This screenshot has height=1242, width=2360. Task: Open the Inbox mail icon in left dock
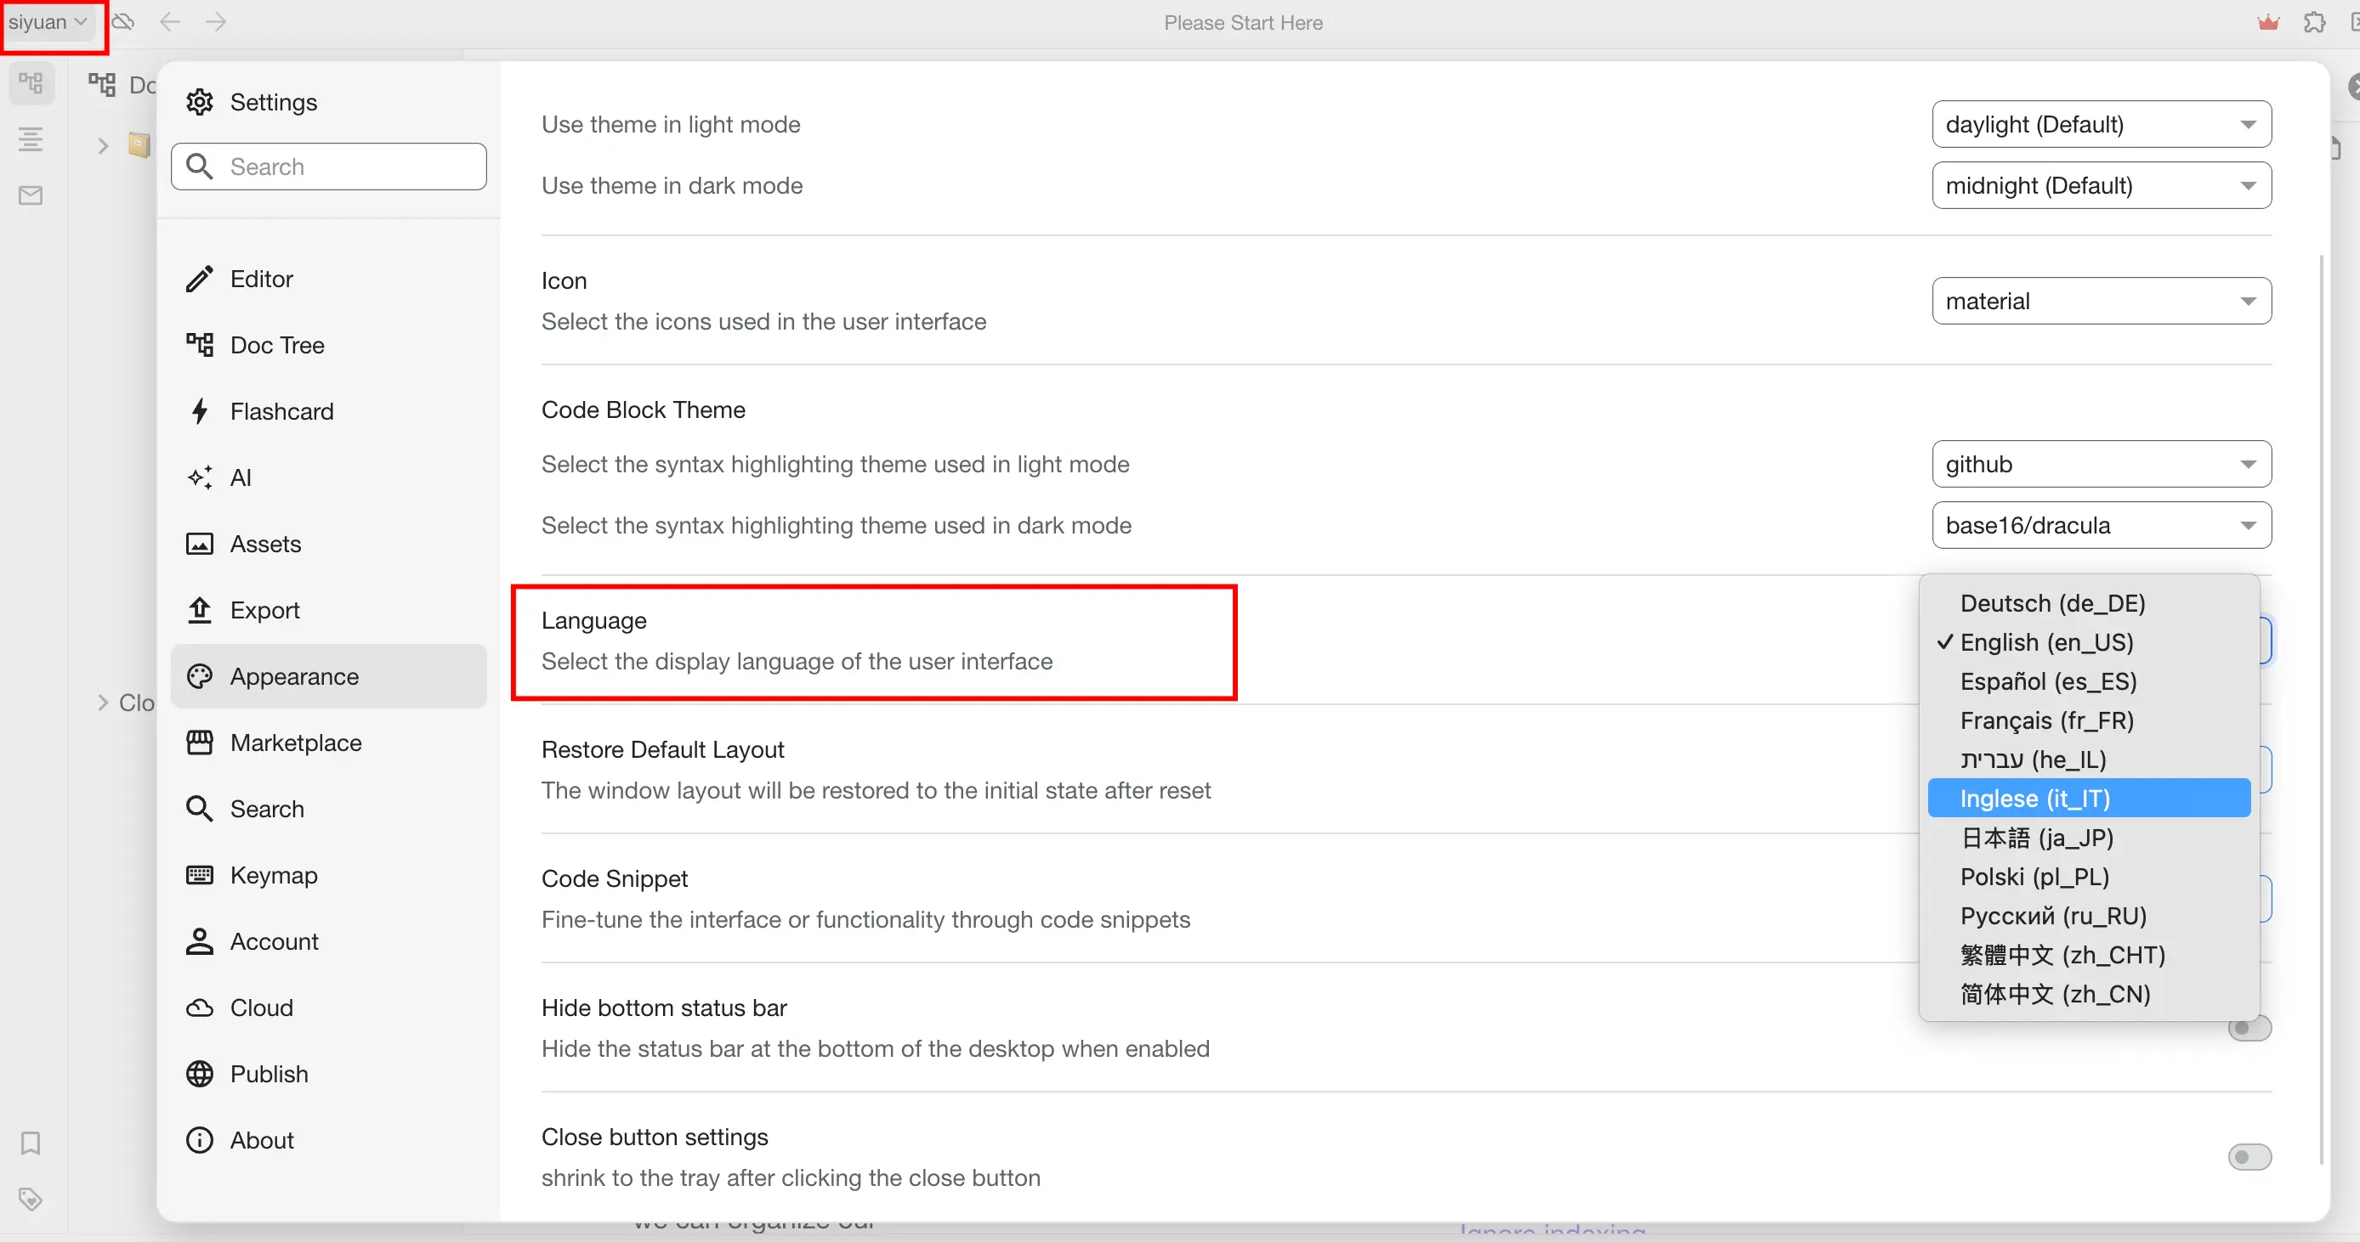(x=31, y=195)
